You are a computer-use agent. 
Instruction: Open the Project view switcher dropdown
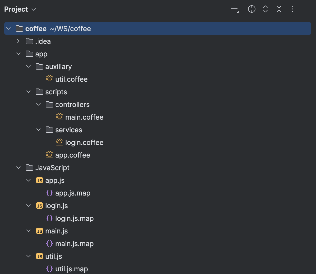coord(33,9)
